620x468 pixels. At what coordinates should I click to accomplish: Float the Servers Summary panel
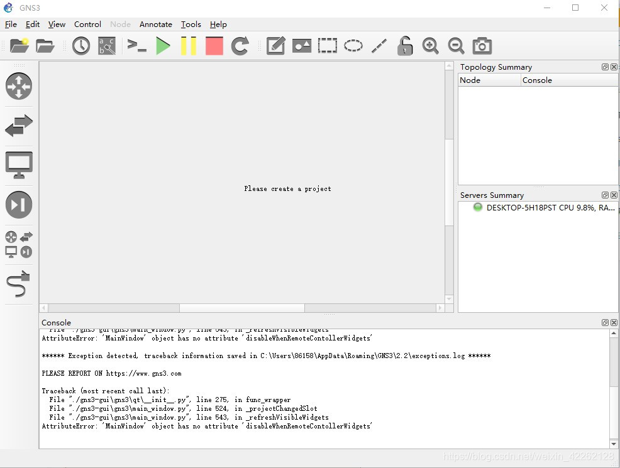tap(605, 195)
